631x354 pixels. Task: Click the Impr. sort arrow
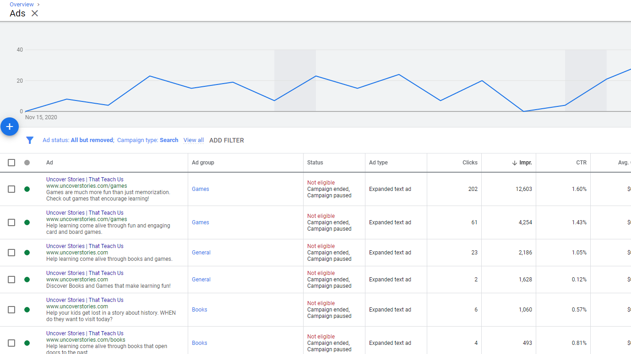[515, 163]
